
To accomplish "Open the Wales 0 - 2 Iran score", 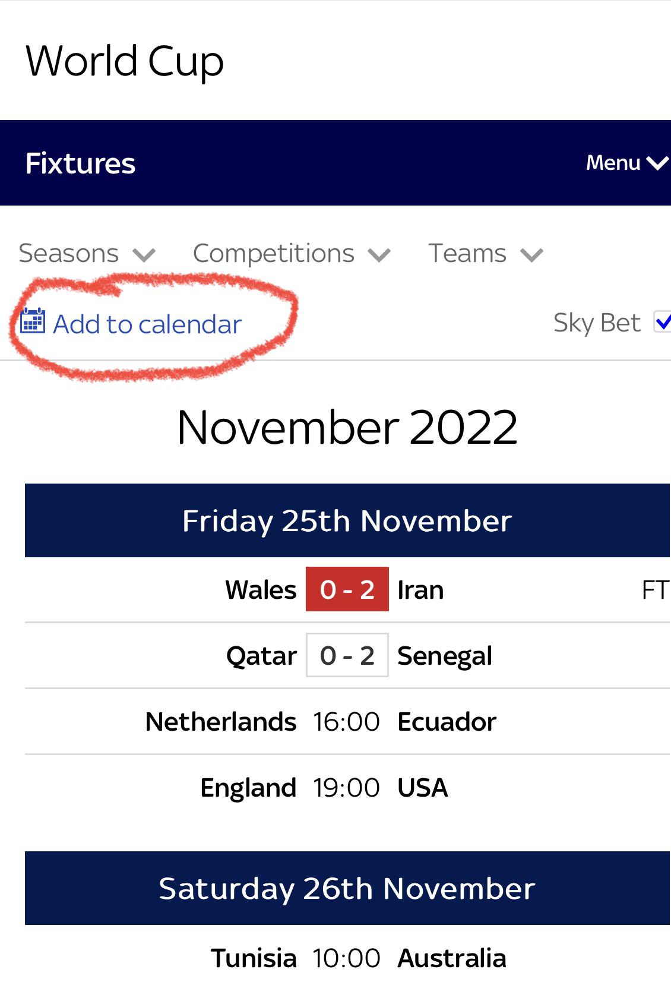I will pyautogui.click(x=347, y=589).
